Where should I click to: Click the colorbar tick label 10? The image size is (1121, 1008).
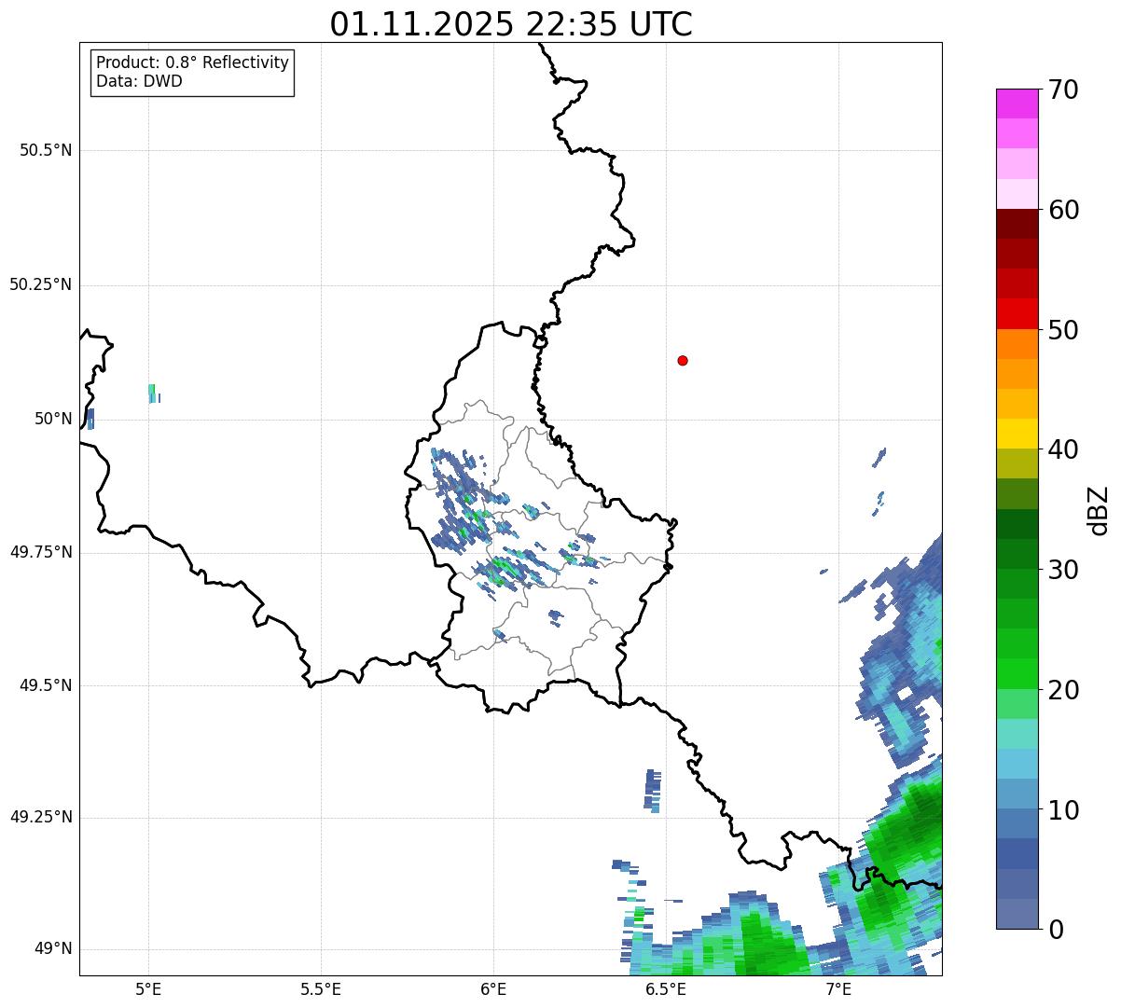point(1063,810)
